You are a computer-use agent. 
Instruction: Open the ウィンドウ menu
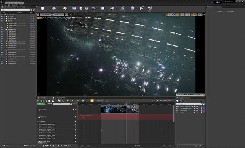[15, 5]
